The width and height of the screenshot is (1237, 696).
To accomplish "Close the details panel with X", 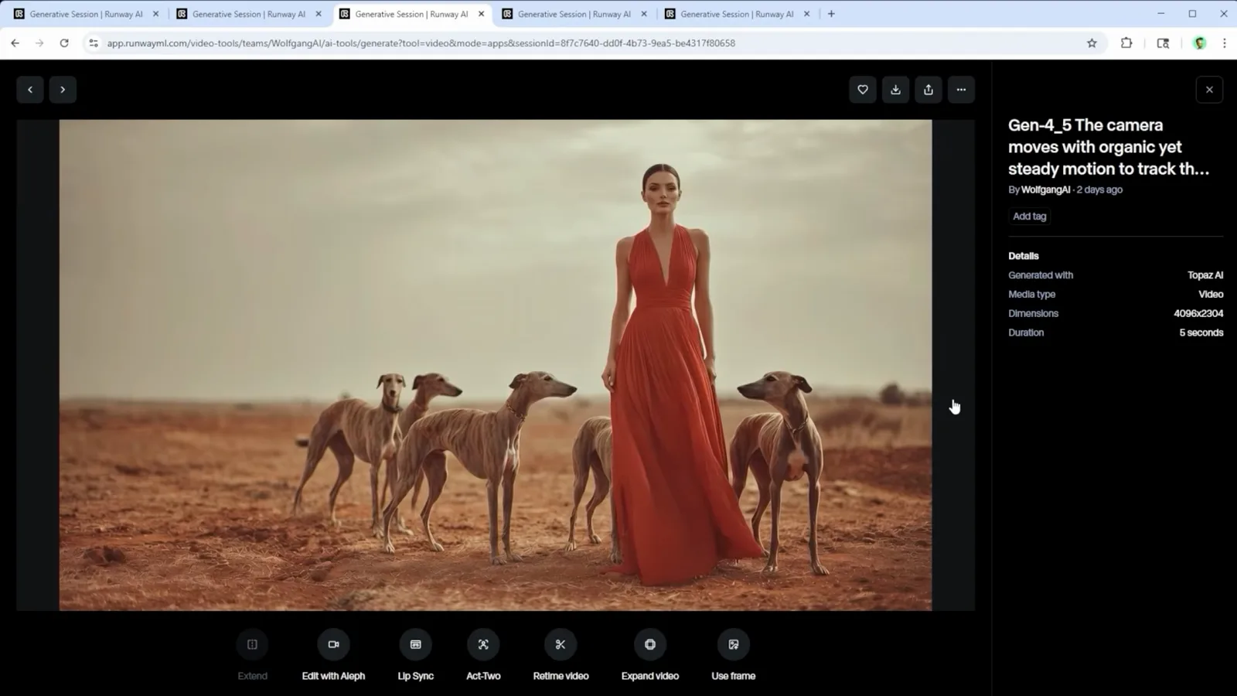I will click(x=1209, y=90).
